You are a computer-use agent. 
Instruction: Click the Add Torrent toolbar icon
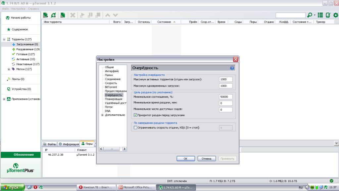[x=45, y=15]
